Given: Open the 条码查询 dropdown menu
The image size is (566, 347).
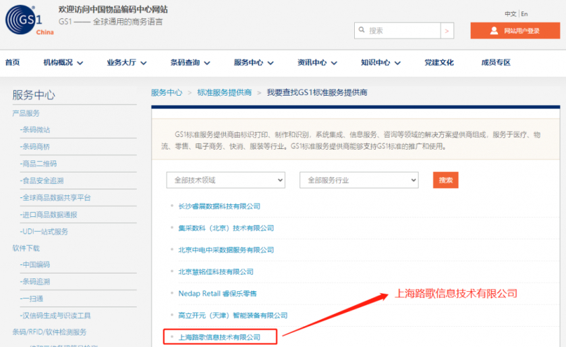Looking at the screenshot, I should click(190, 63).
